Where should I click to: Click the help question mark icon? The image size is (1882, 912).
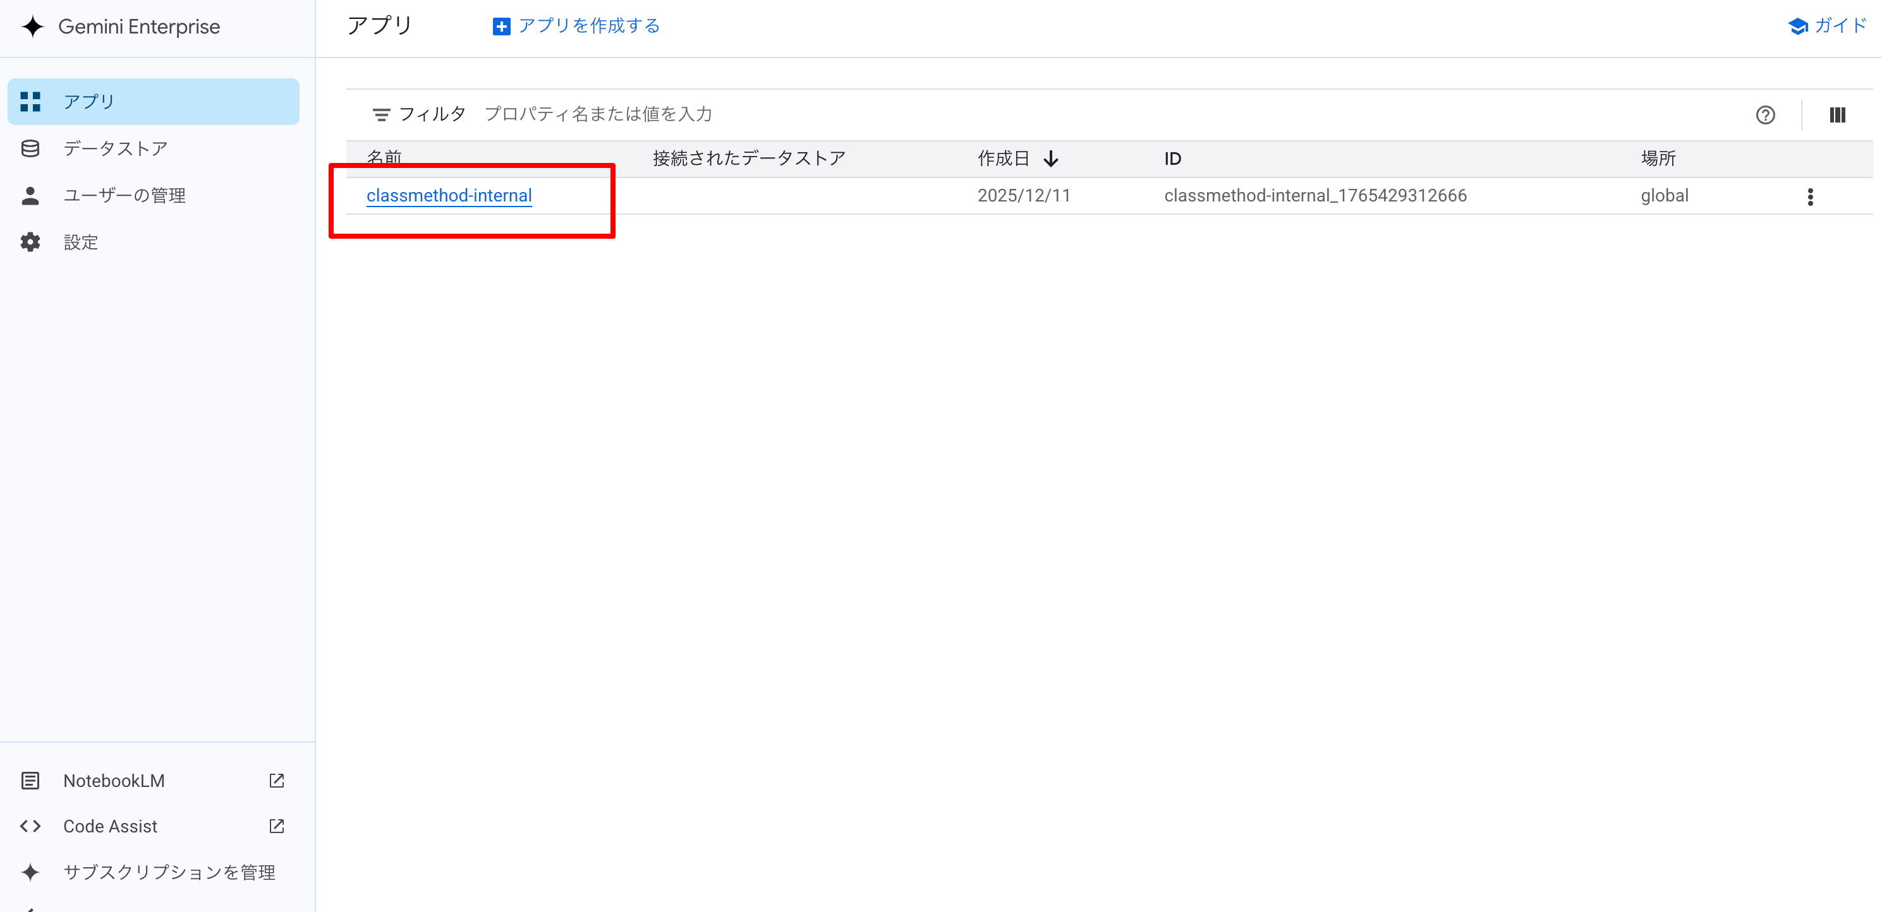(1765, 115)
